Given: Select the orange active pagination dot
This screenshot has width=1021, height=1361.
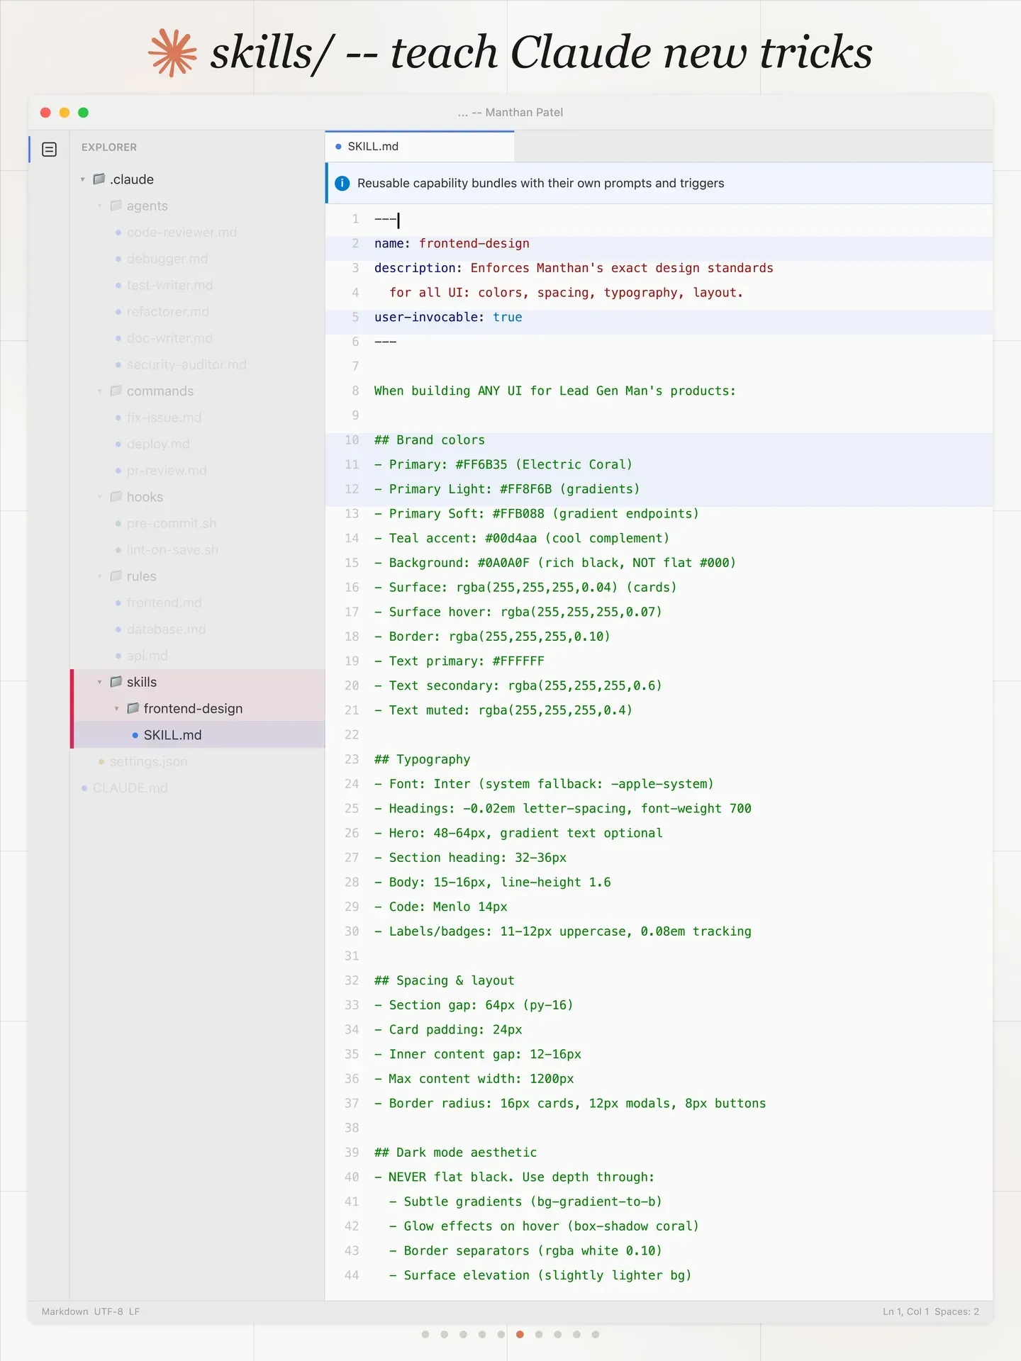Looking at the screenshot, I should coord(520,1334).
